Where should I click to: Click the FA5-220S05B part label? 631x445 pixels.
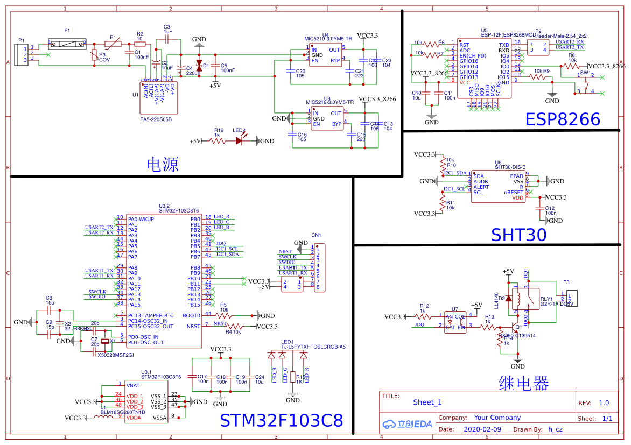pos(156,119)
